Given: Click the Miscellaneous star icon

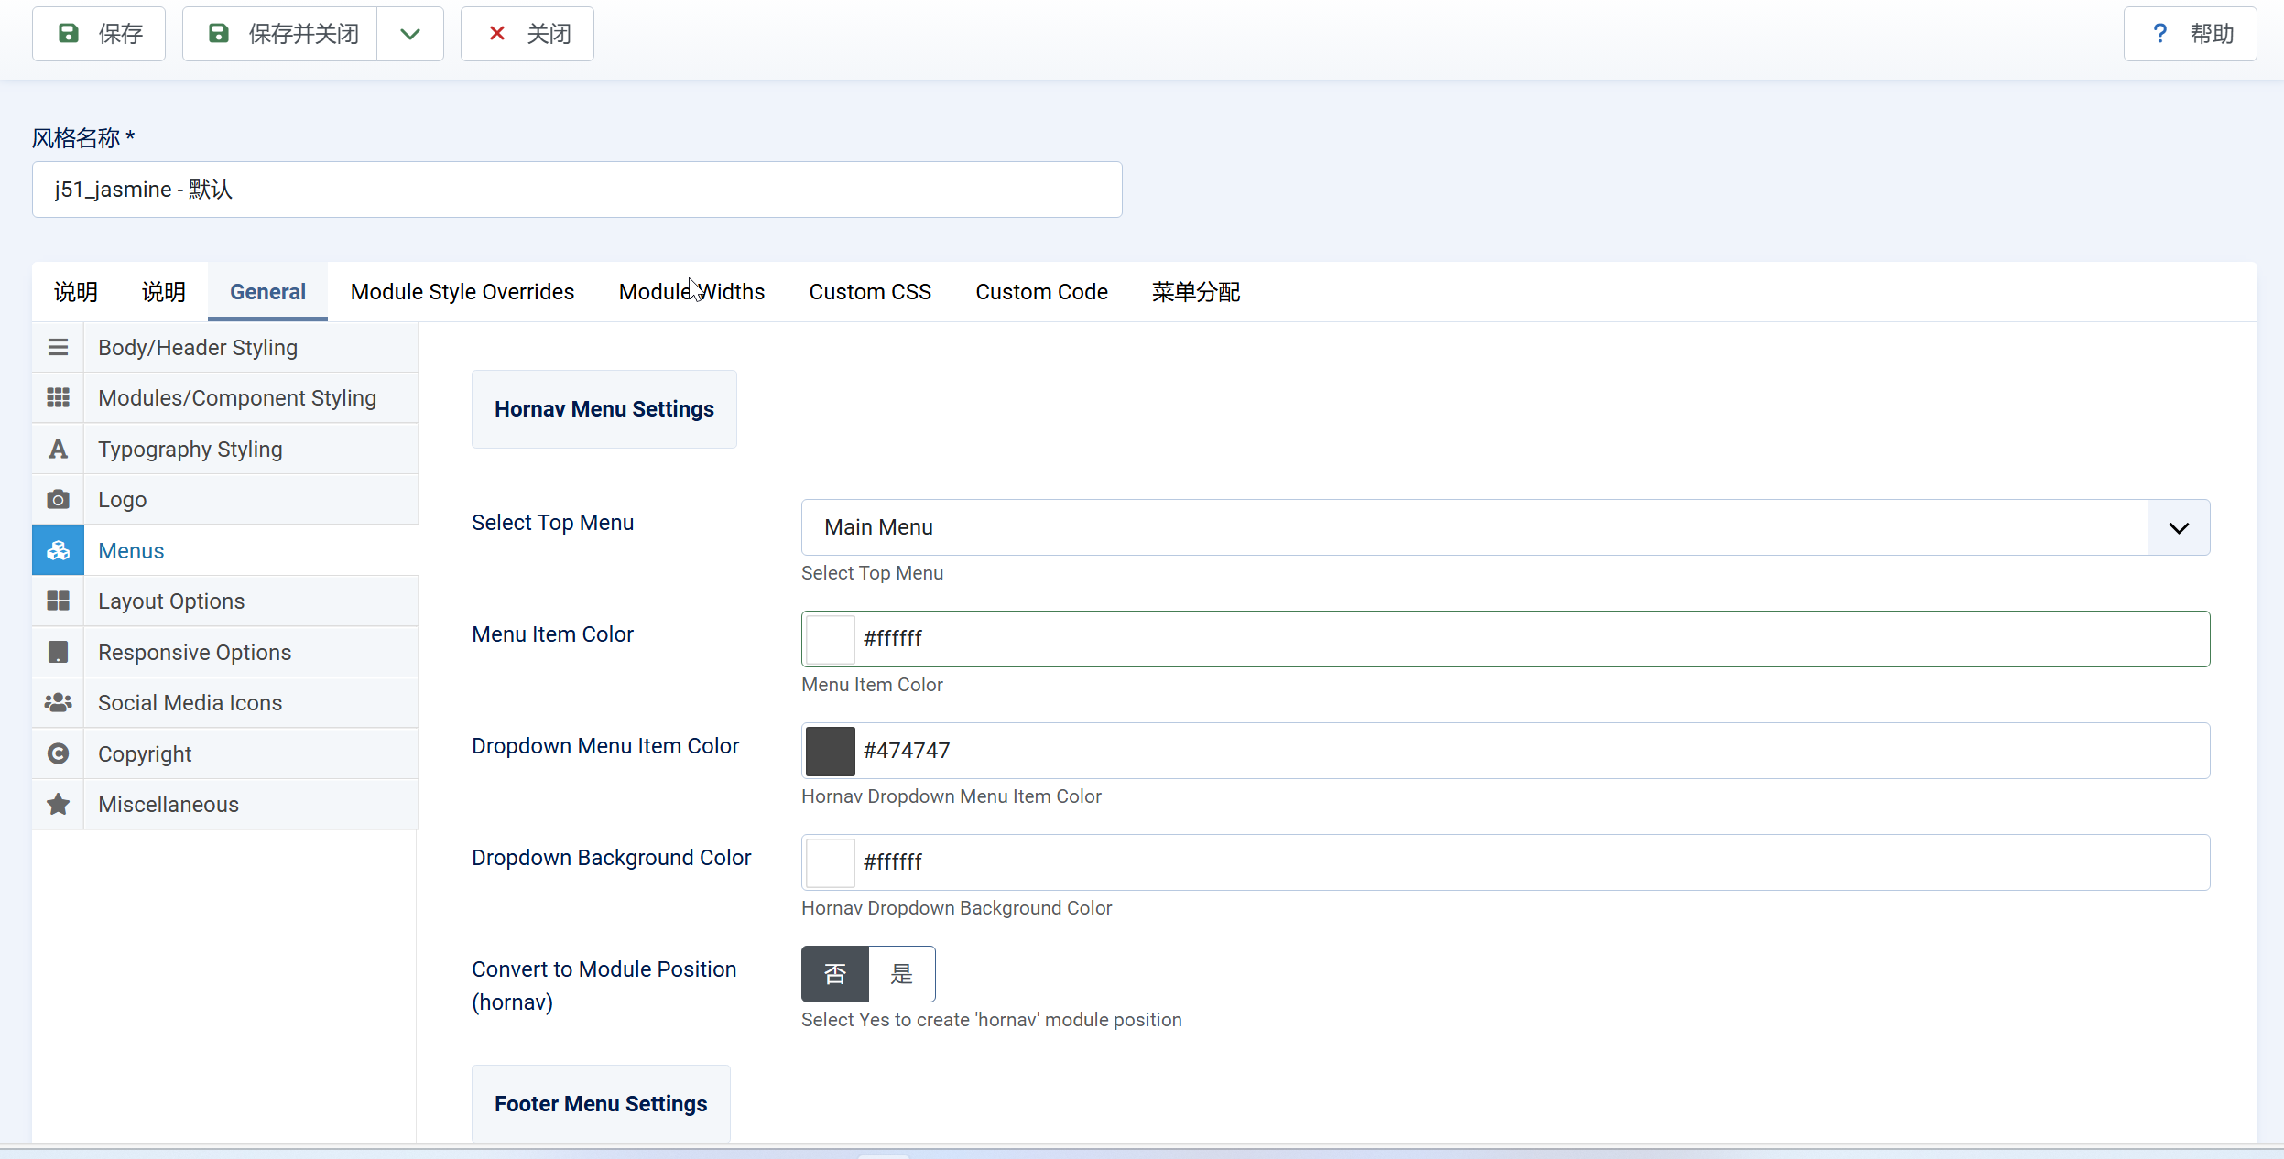Looking at the screenshot, I should [x=58, y=805].
